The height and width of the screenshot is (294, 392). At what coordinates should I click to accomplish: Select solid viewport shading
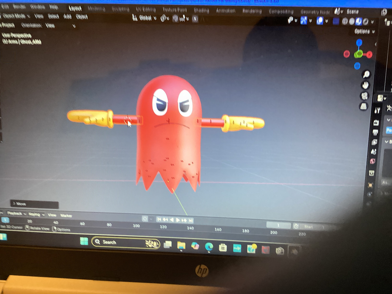point(352,22)
